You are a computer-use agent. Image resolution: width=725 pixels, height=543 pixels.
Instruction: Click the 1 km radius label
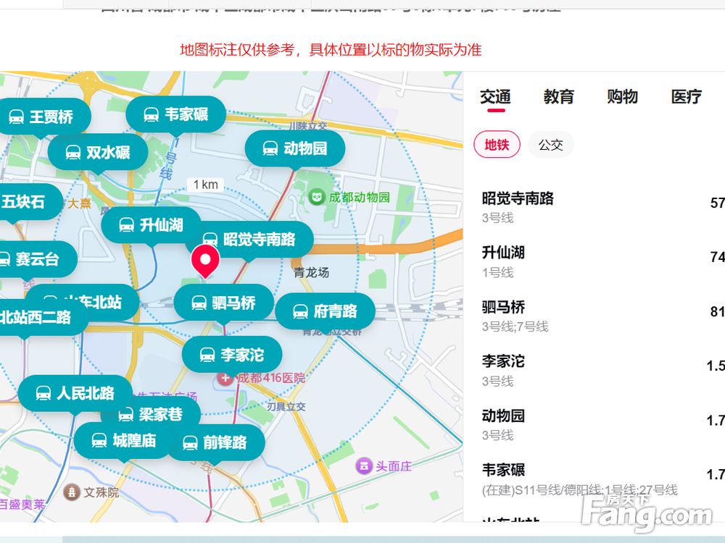point(206,185)
